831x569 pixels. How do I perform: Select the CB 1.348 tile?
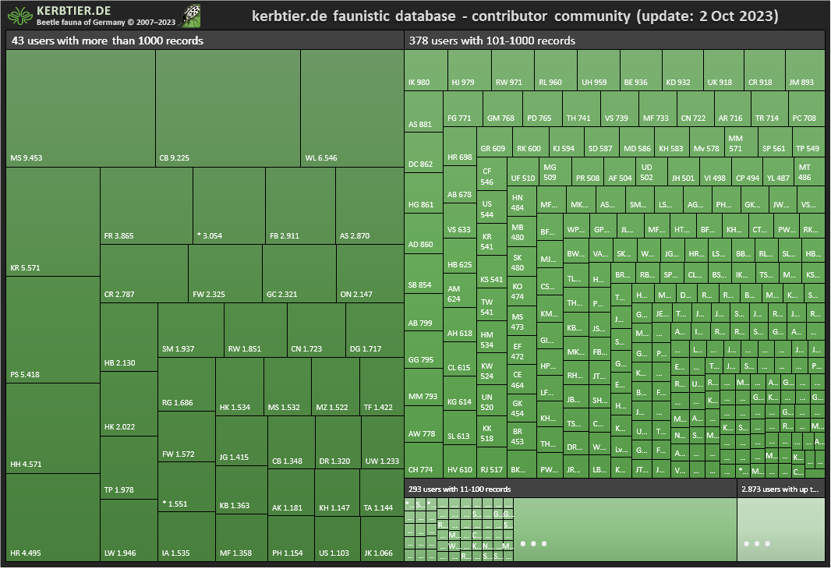[x=291, y=443]
